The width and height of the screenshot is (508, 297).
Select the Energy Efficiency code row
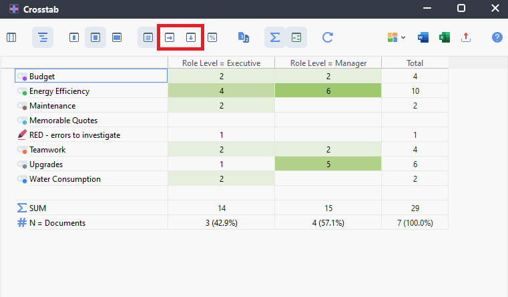click(x=91, y=91)
